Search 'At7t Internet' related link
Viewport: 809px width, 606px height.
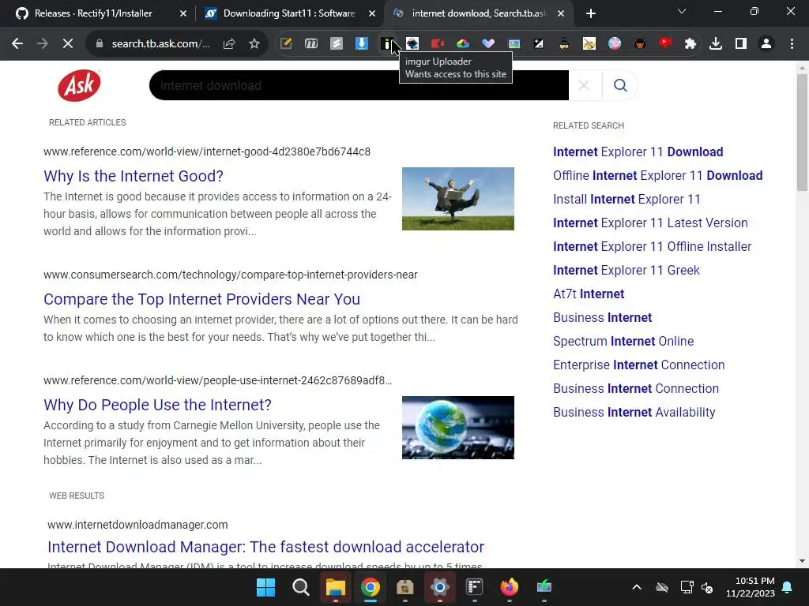[589, 294]
